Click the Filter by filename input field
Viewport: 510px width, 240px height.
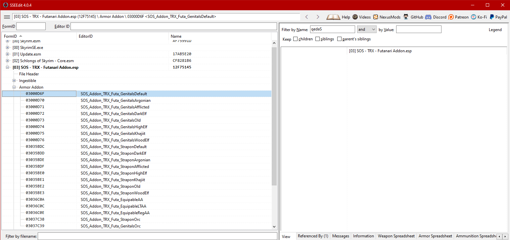click(157, 236)
